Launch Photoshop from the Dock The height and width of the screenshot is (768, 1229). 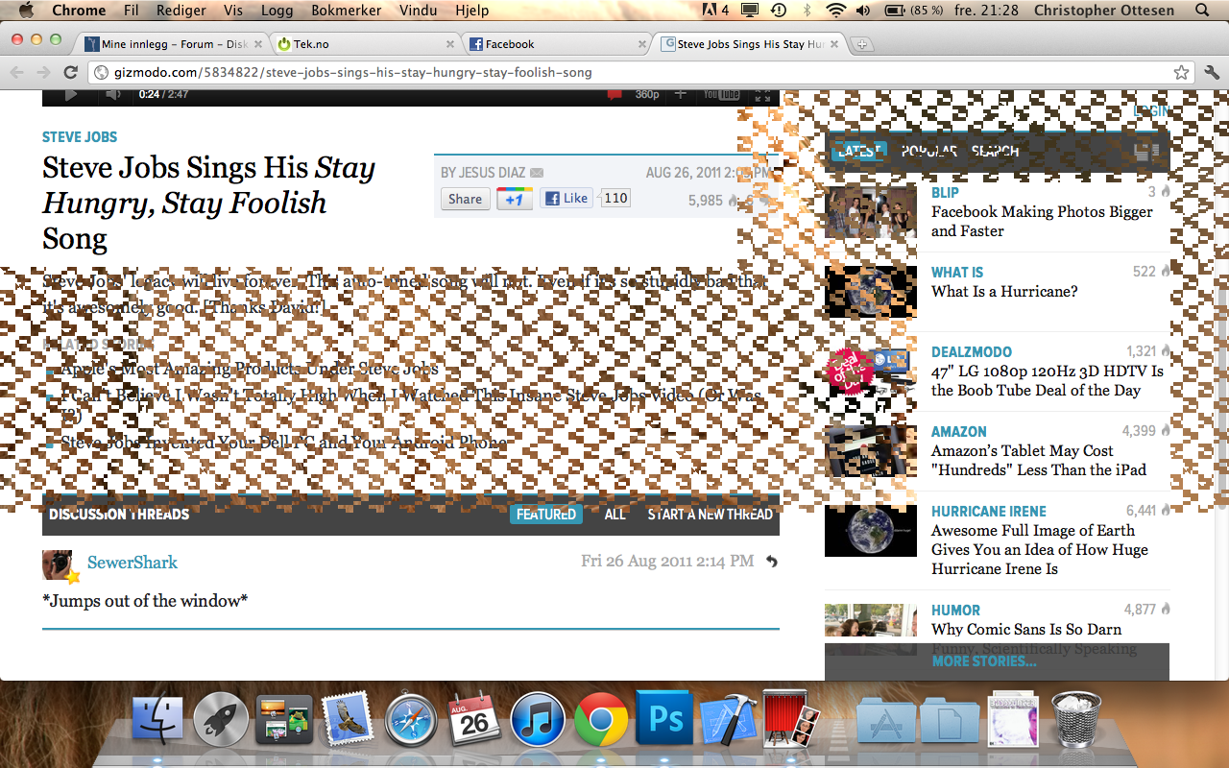click(x=664, y=719)
